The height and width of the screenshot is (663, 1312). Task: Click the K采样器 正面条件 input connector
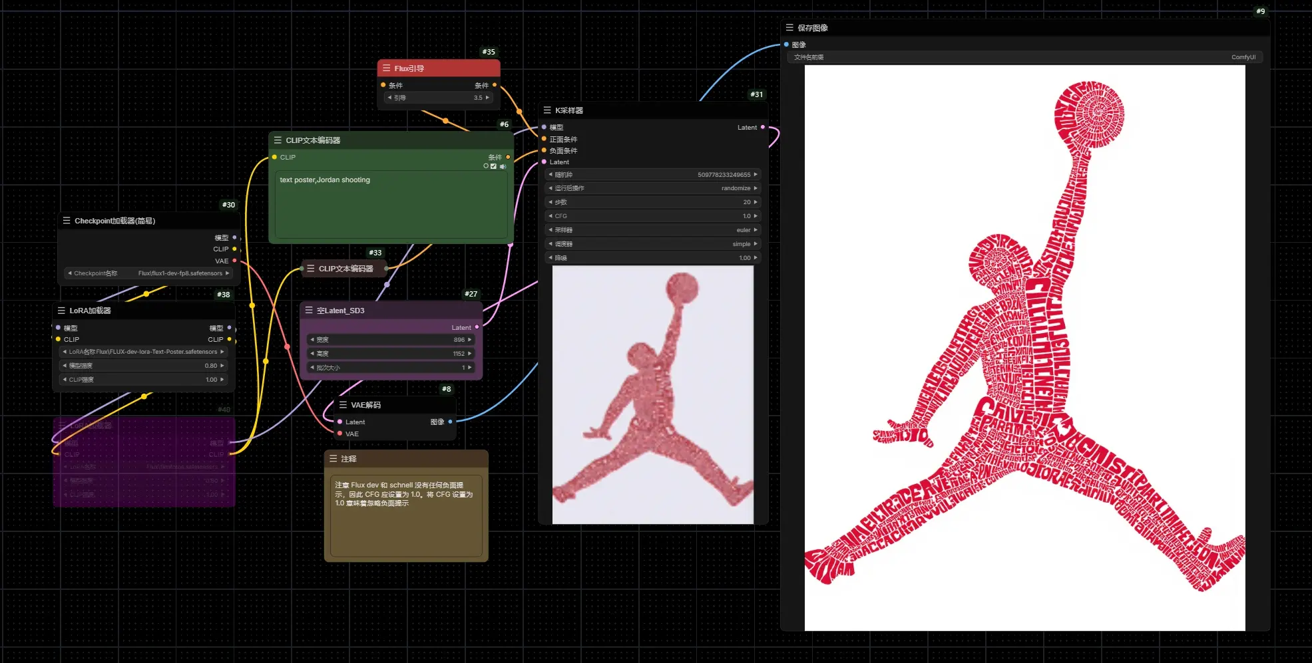click(x=544, y=139)
